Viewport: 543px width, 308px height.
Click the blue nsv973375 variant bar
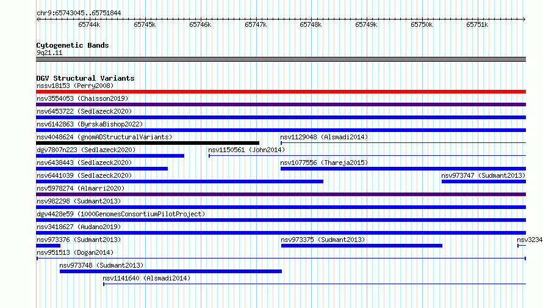click(x=362, y=246)
